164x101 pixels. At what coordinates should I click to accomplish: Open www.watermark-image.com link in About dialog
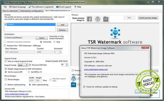coord(96,69)
